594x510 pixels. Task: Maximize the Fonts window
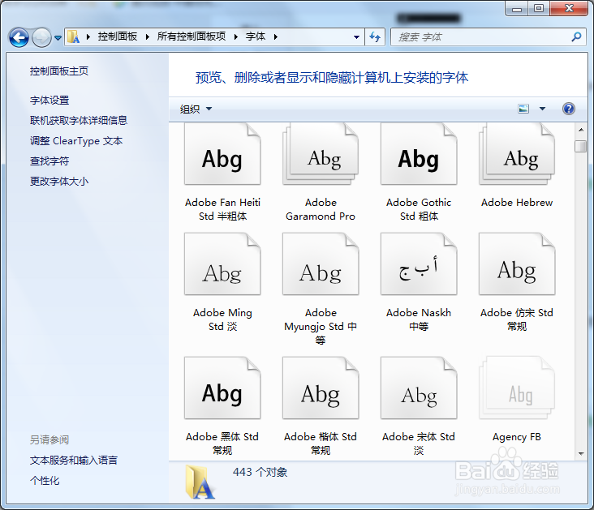(539, 8)
